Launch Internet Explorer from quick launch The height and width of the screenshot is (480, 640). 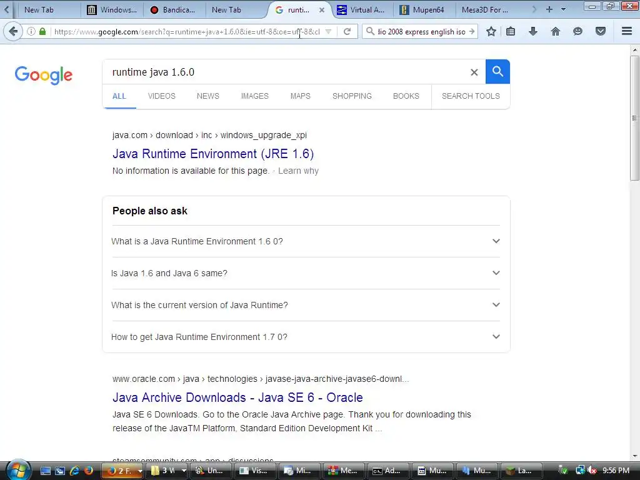click(x=74, y=471)
